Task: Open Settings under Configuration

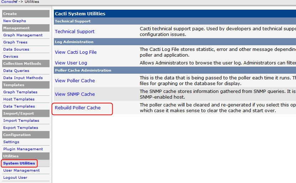Action: click(x=11, y=142)
